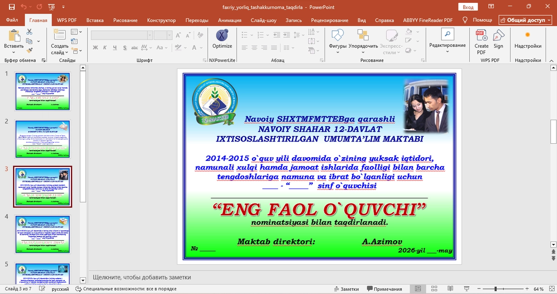Click the Общий доступ share button
The image size is (557, 294).
[x=526, y=20]
